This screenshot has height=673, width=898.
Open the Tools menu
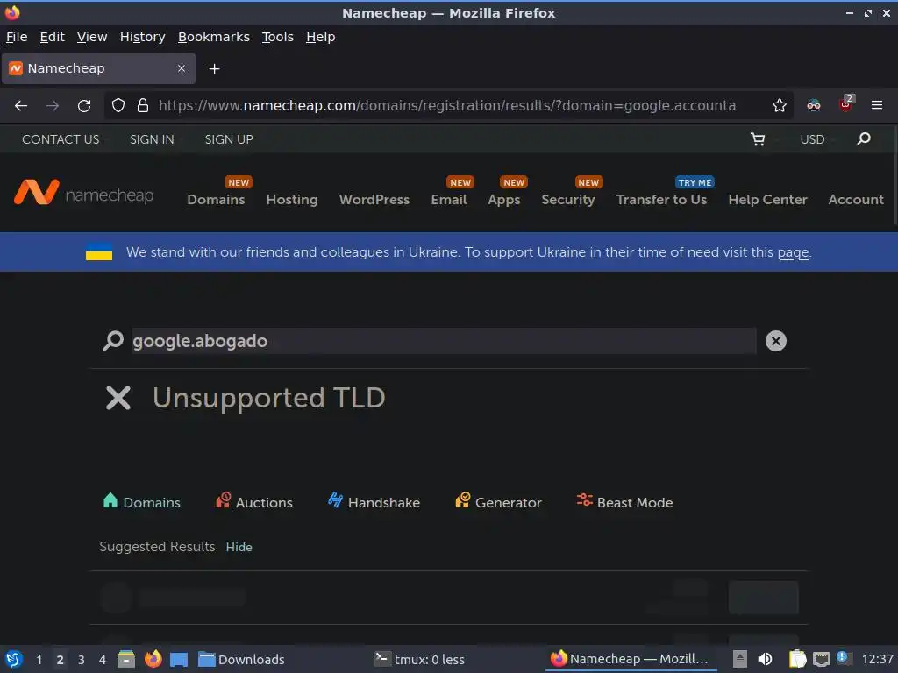point(278,37)
